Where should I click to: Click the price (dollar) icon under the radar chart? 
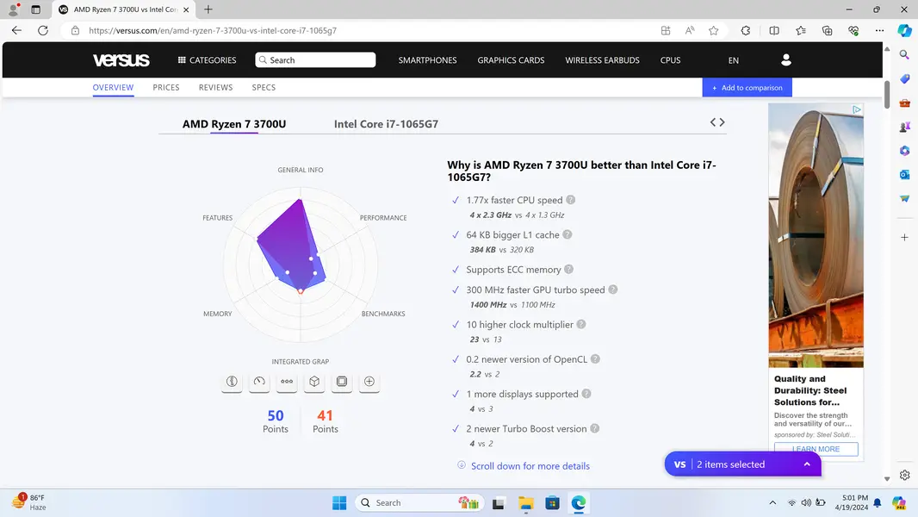coord(232,382)
